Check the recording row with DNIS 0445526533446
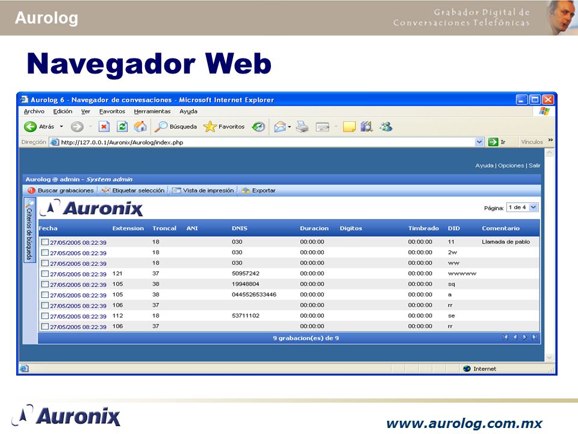Screen dimensions: 578x434 click(45, 295)
